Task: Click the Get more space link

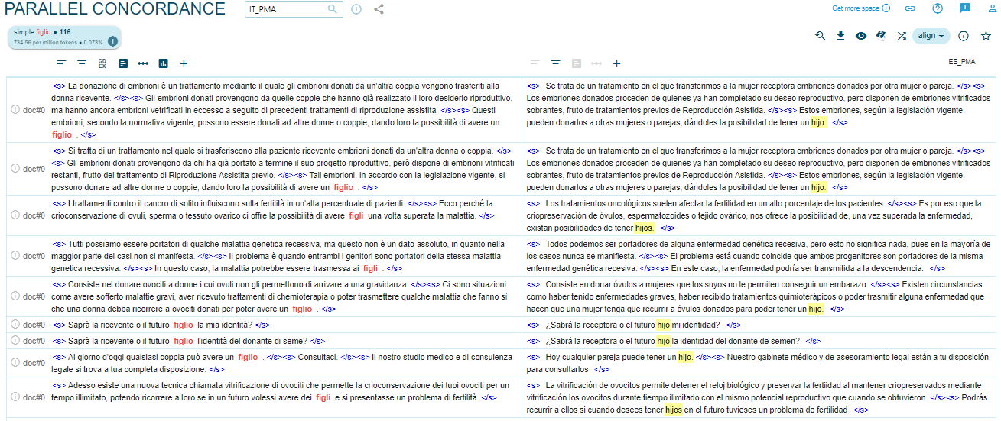Action: 860,8
